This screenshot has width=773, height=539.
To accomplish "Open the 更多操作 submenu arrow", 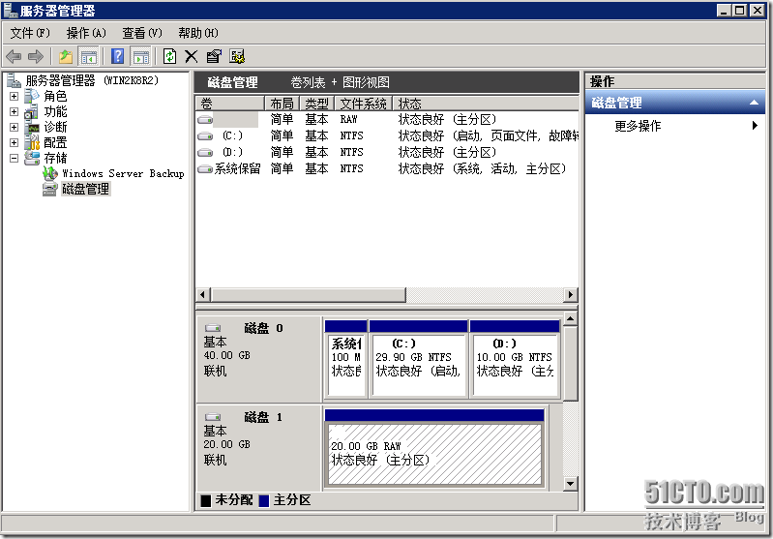I will coord(755,125).
